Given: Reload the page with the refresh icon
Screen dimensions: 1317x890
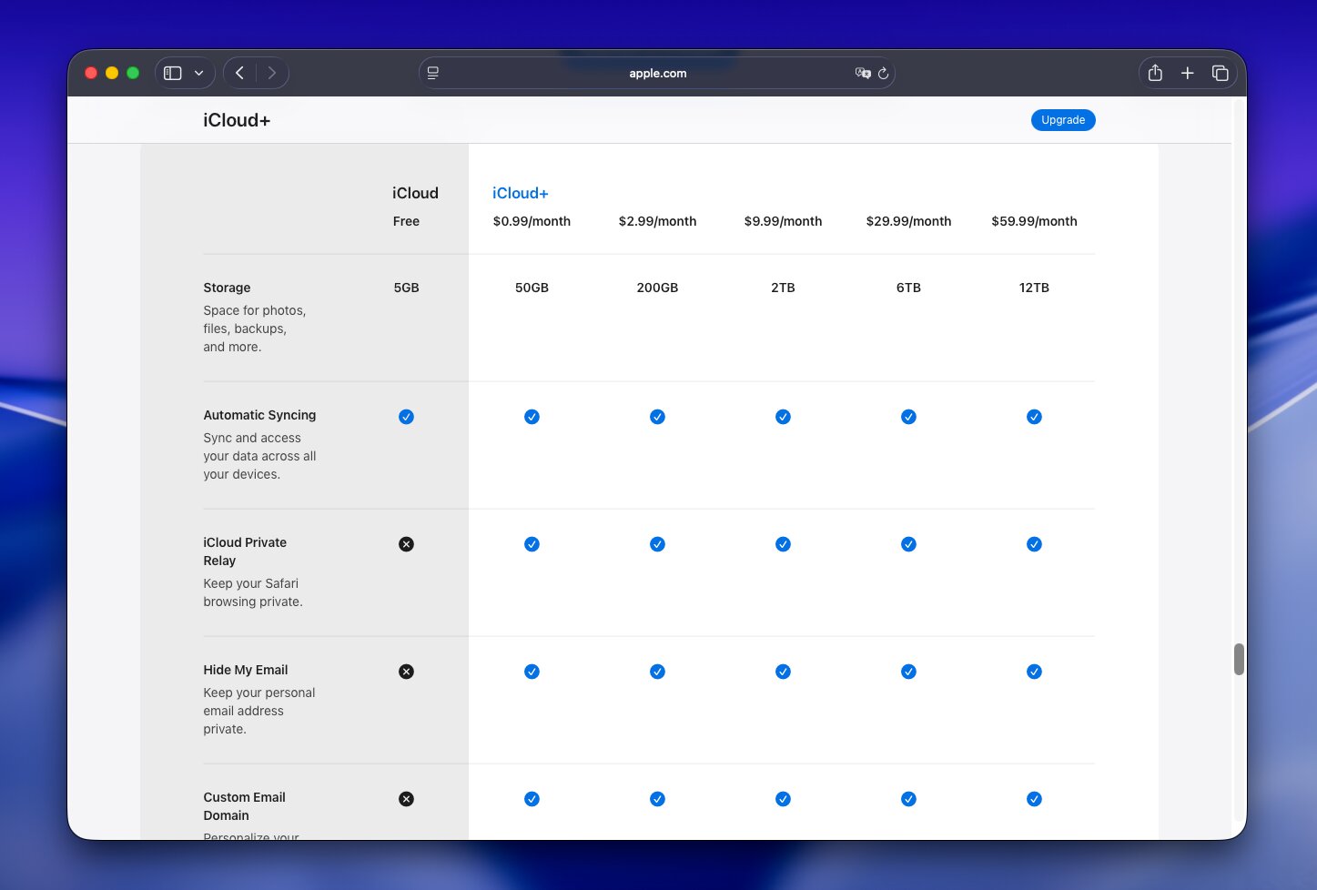Looking at the screenshot, I should 883,73.
